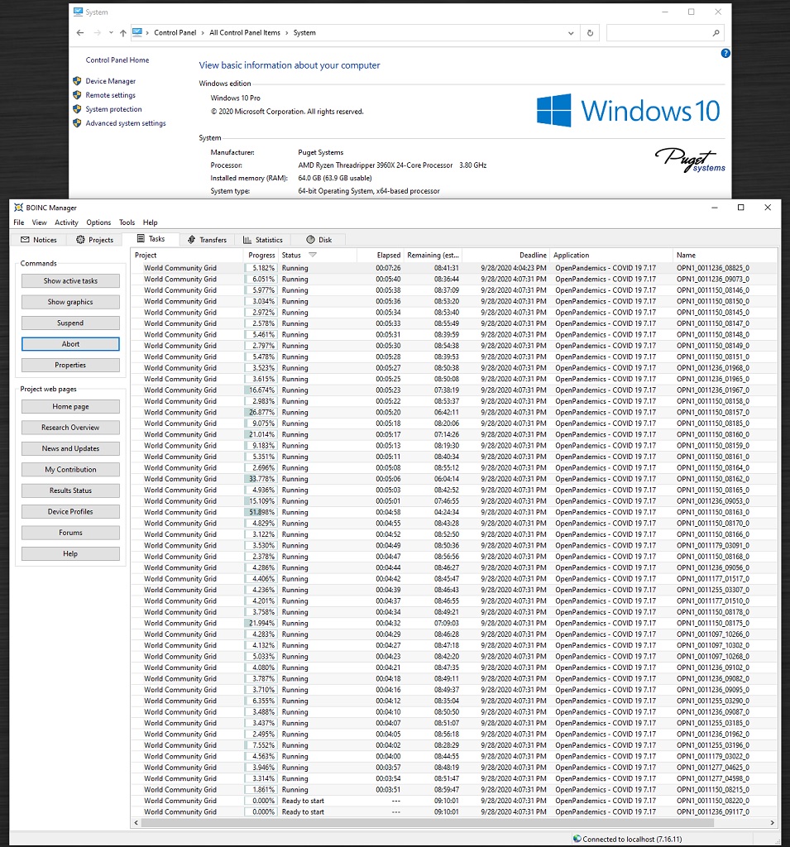The height and width of the screenshot is (847, 790).
Task: Open My Contribution page
Action: click(x=70, y=470)
